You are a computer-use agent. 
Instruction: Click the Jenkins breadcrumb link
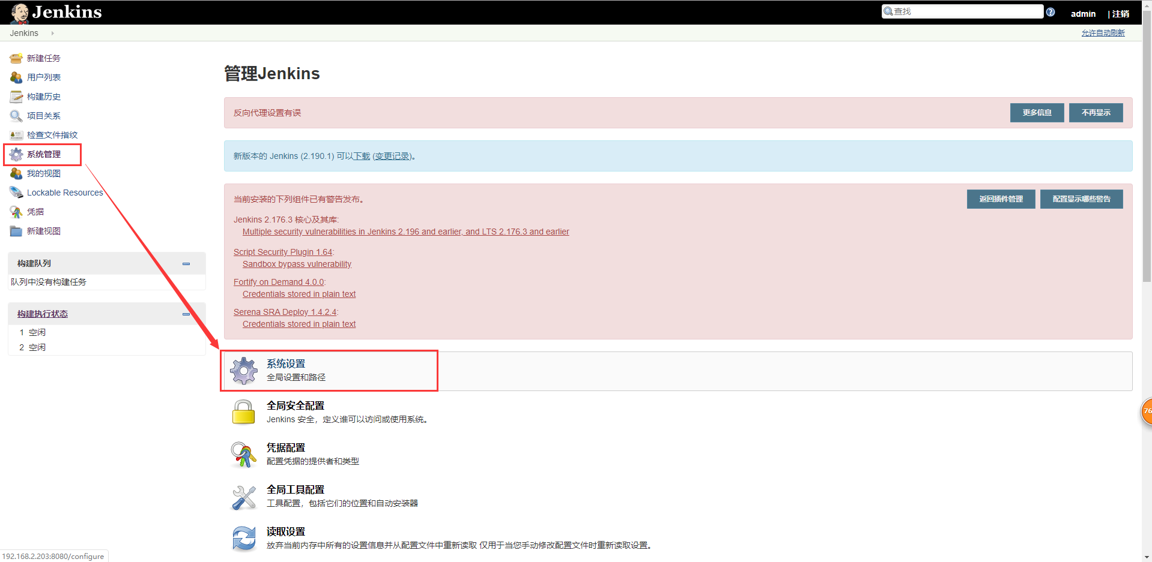24,33
